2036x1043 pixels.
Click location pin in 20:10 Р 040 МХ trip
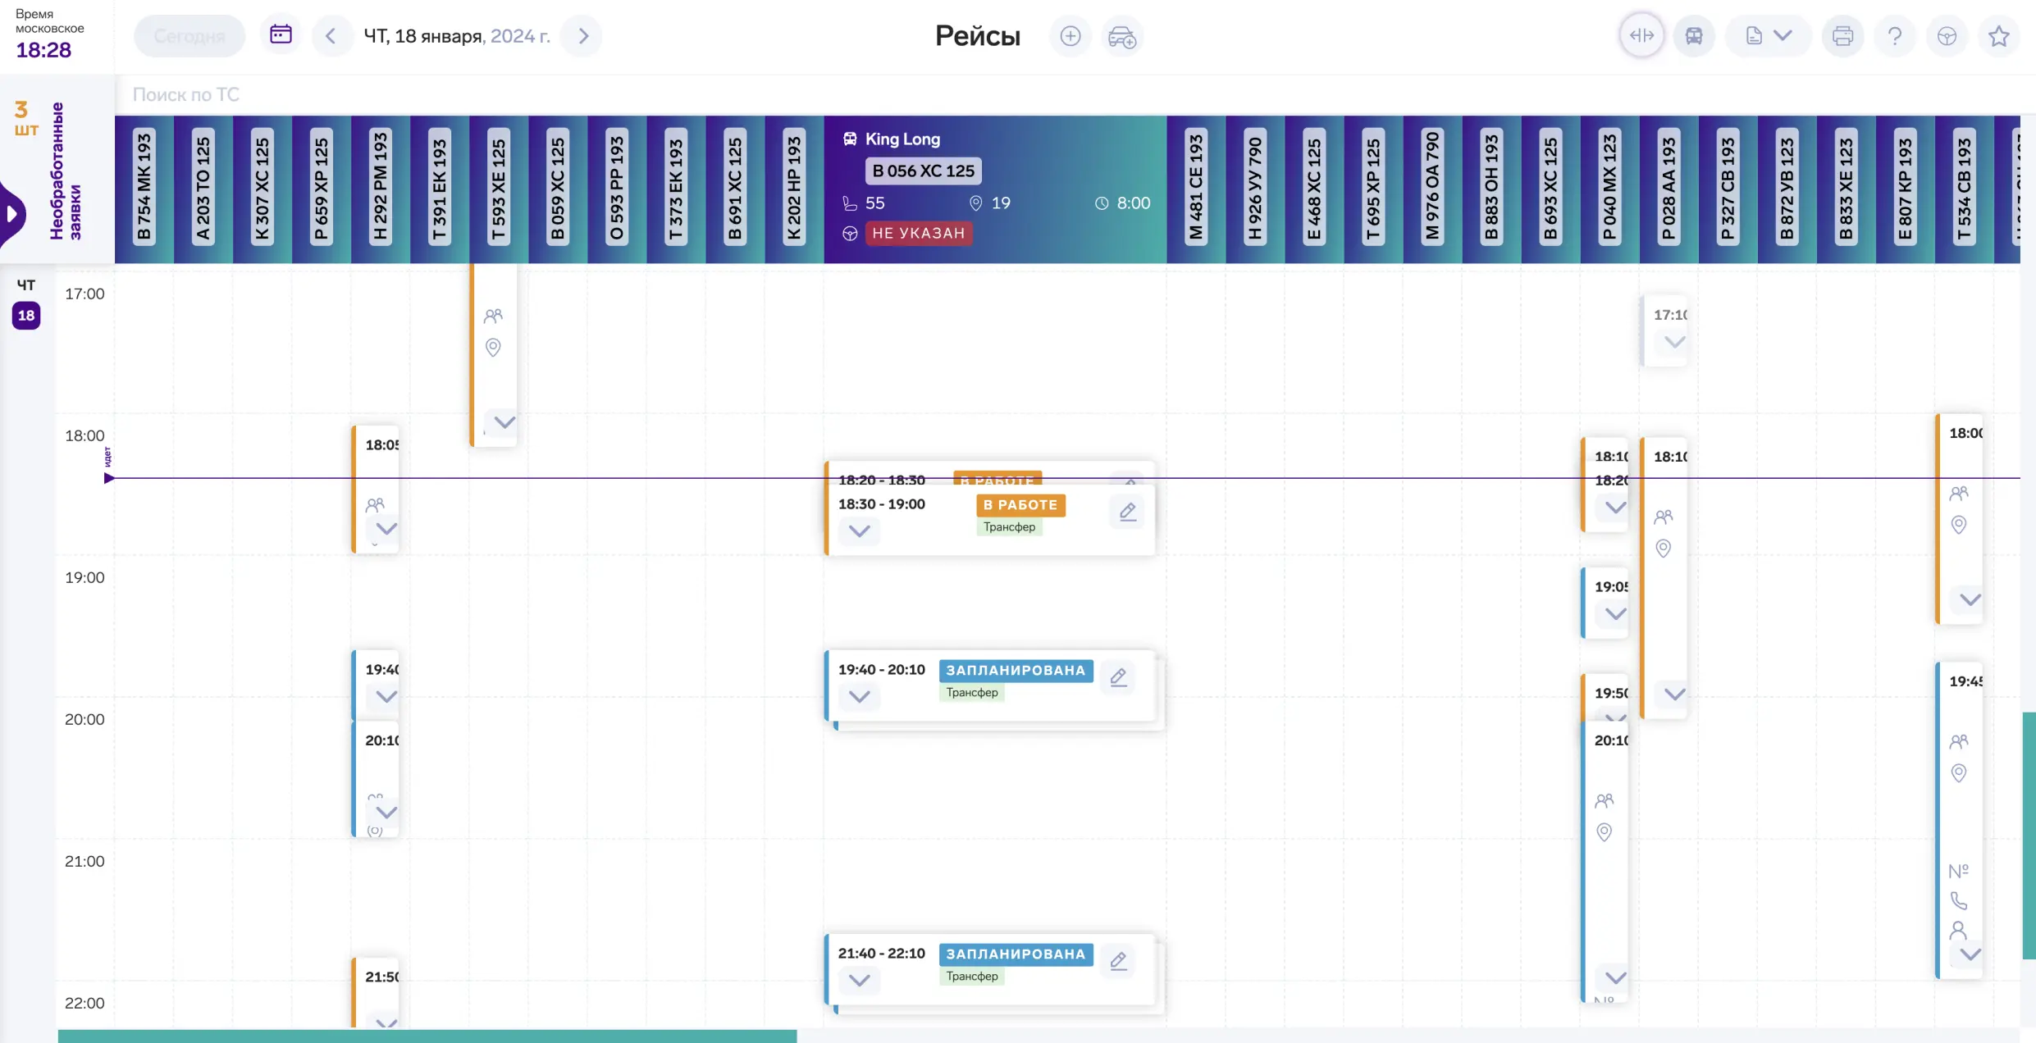point(1604,832)
